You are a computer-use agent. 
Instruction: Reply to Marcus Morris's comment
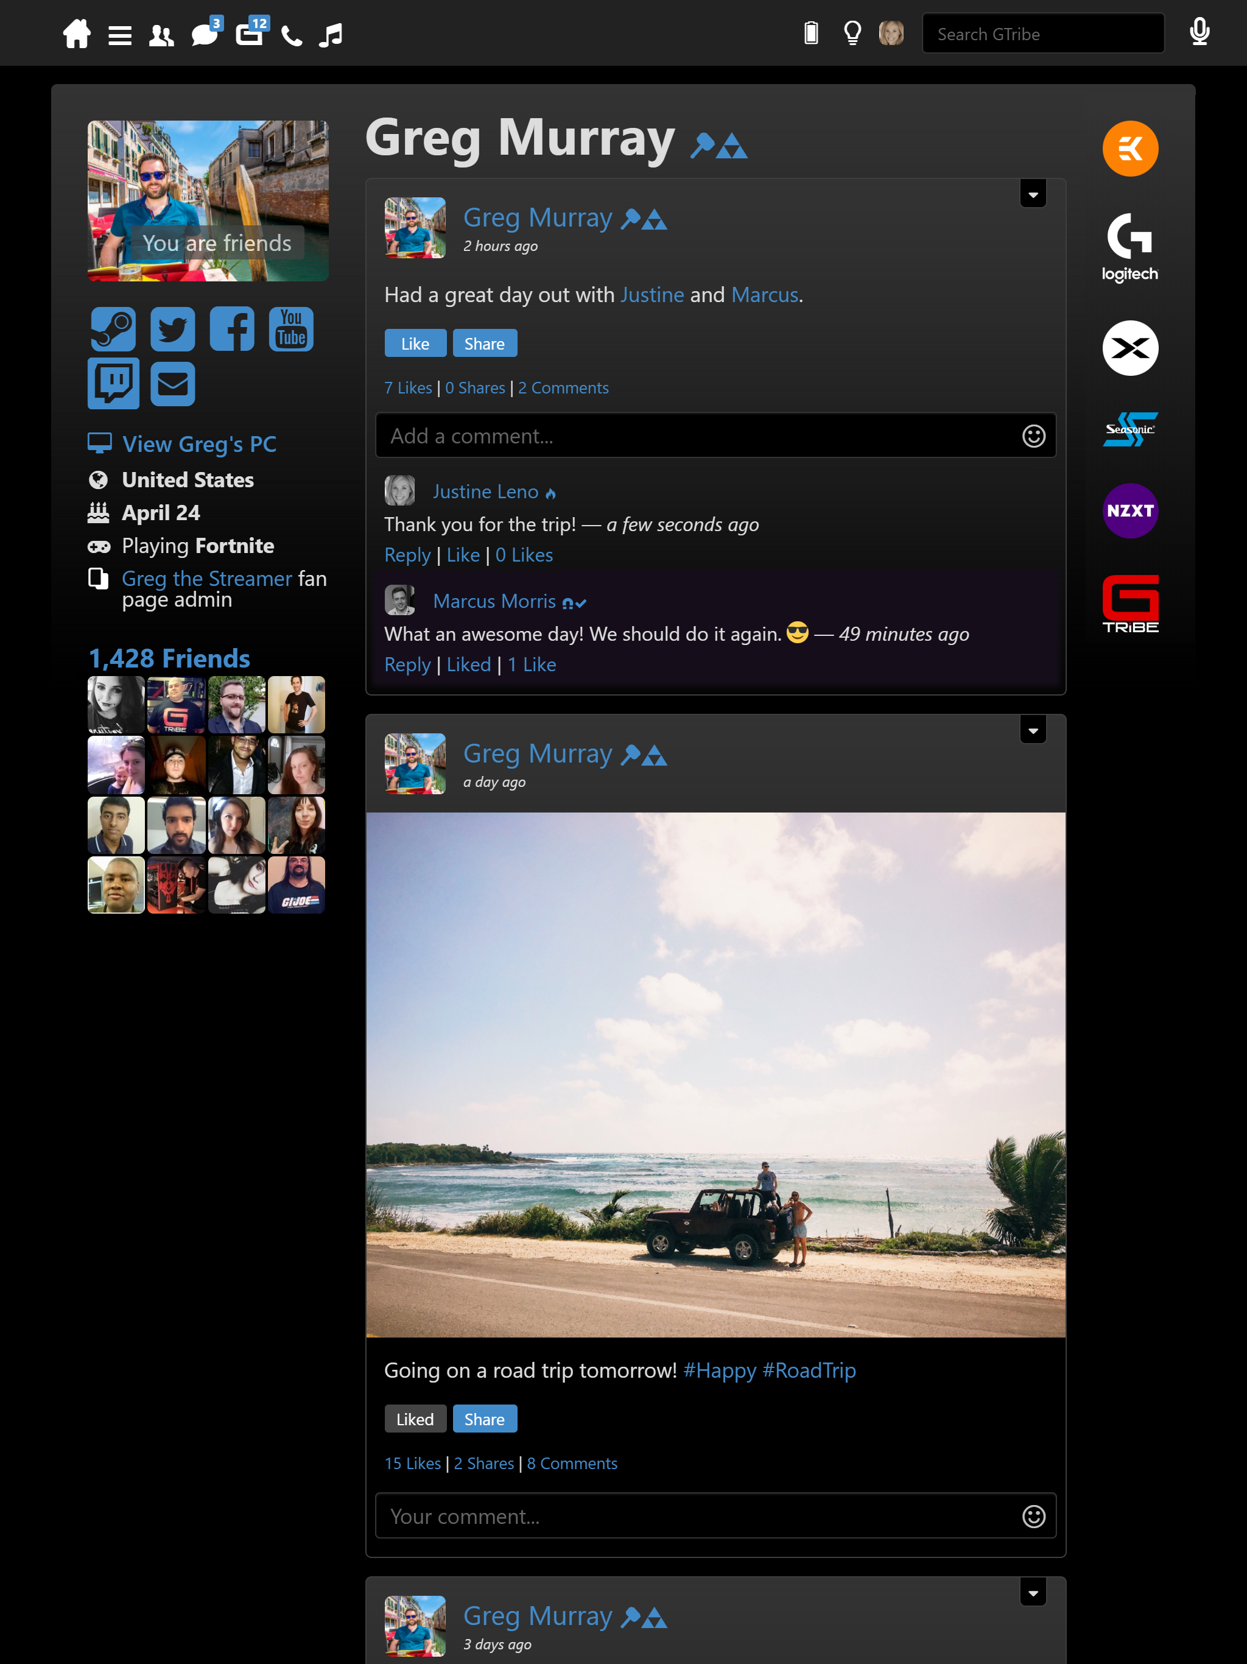[407, 665]
